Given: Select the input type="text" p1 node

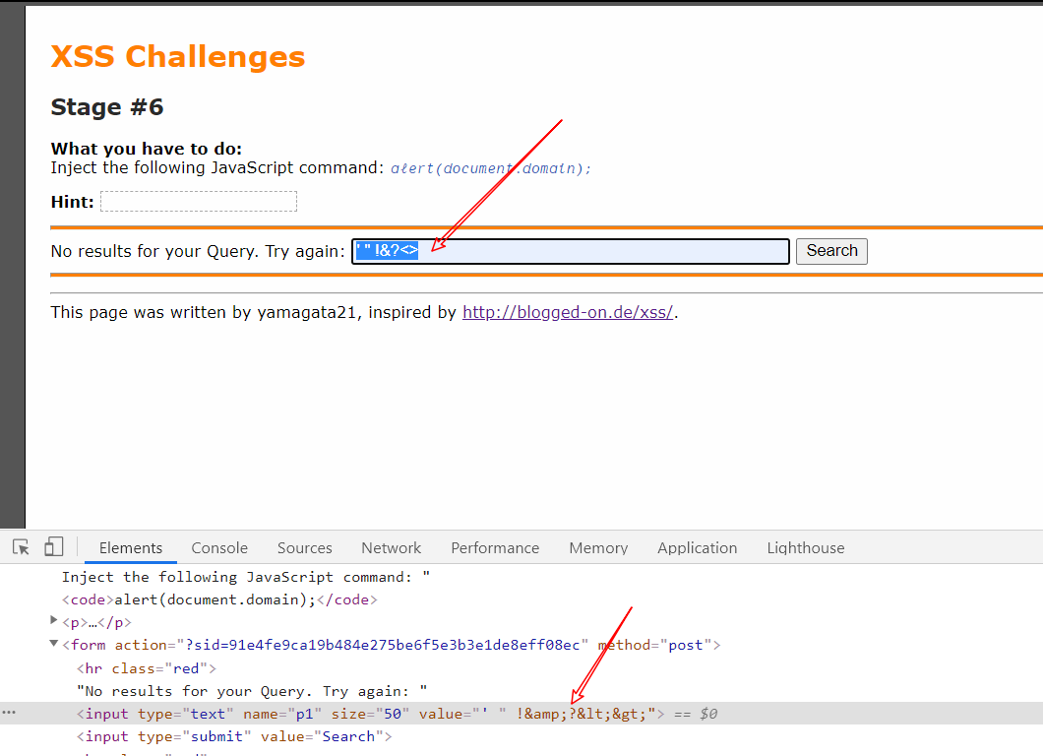Looking at the screenshot, I should coord(370,714).
